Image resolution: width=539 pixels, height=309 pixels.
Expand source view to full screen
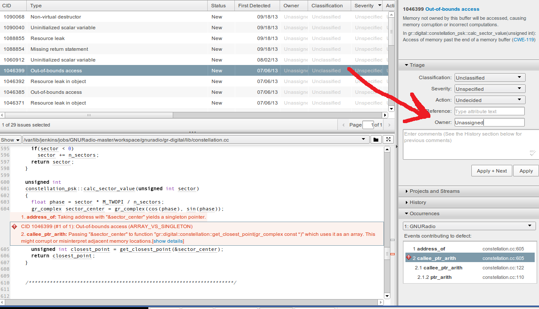pyautogui.click(x=388, y=139)
